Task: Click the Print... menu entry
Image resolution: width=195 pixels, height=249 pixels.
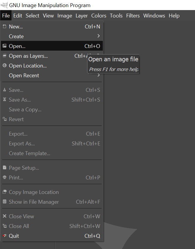Action: pos(52,177)
